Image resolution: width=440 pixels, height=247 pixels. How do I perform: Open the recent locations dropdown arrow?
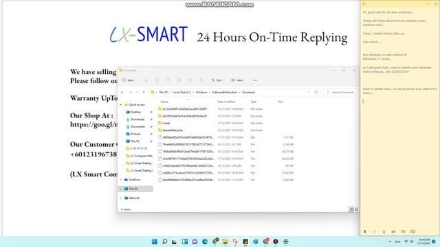pyautogui.click(x=137, y=92)
